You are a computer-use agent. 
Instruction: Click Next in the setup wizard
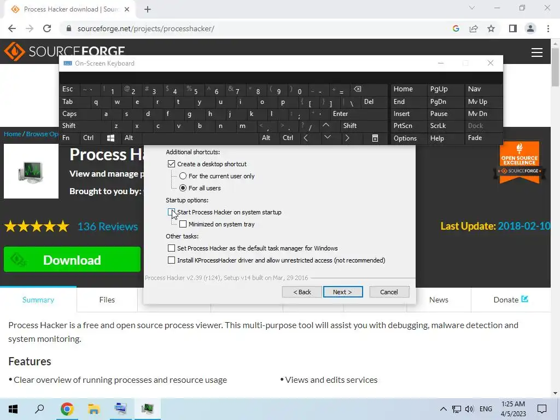point(343,292)
